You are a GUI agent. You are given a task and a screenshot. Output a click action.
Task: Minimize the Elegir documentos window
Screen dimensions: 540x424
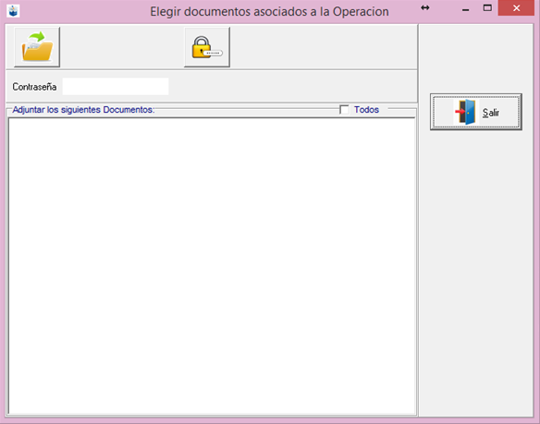click(x=466, y=9)
